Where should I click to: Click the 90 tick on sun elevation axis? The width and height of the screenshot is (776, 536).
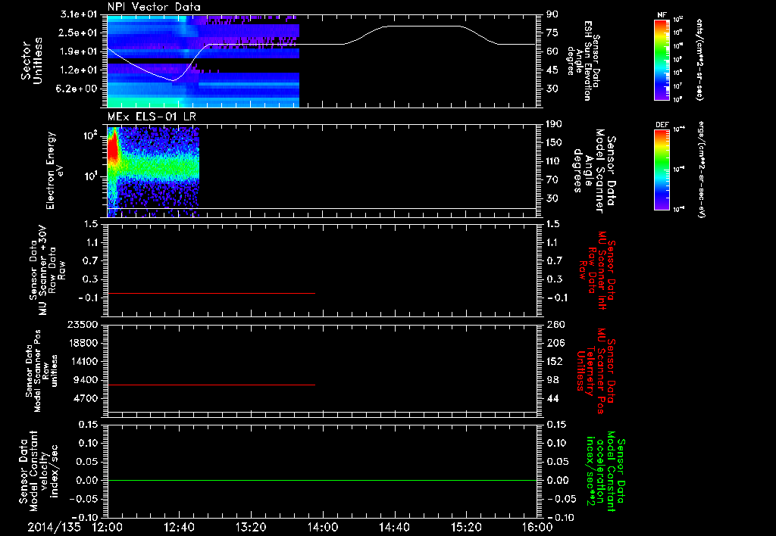[552, 14]
